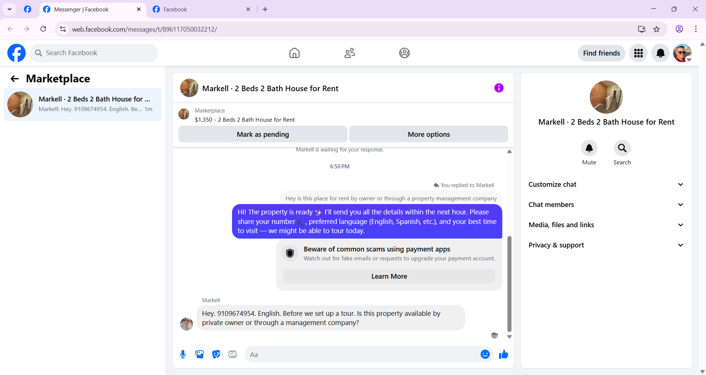Open the $1,350 - 2 Beds 2 Bath listing

[x=245, y=119]
